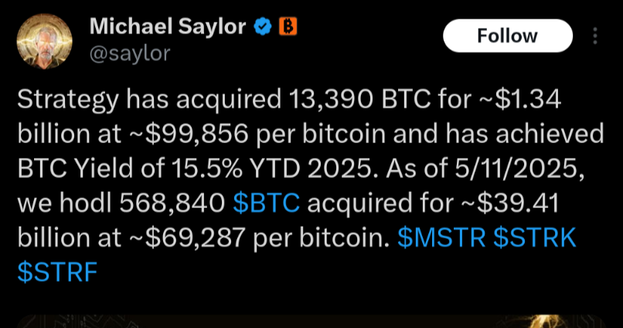
Task: Click the @saylor handle
Action: pyautogui.click(x=130, y=53)
